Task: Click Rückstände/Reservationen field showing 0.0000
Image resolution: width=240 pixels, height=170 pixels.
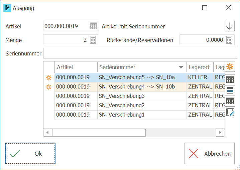Action: [207, 40]
